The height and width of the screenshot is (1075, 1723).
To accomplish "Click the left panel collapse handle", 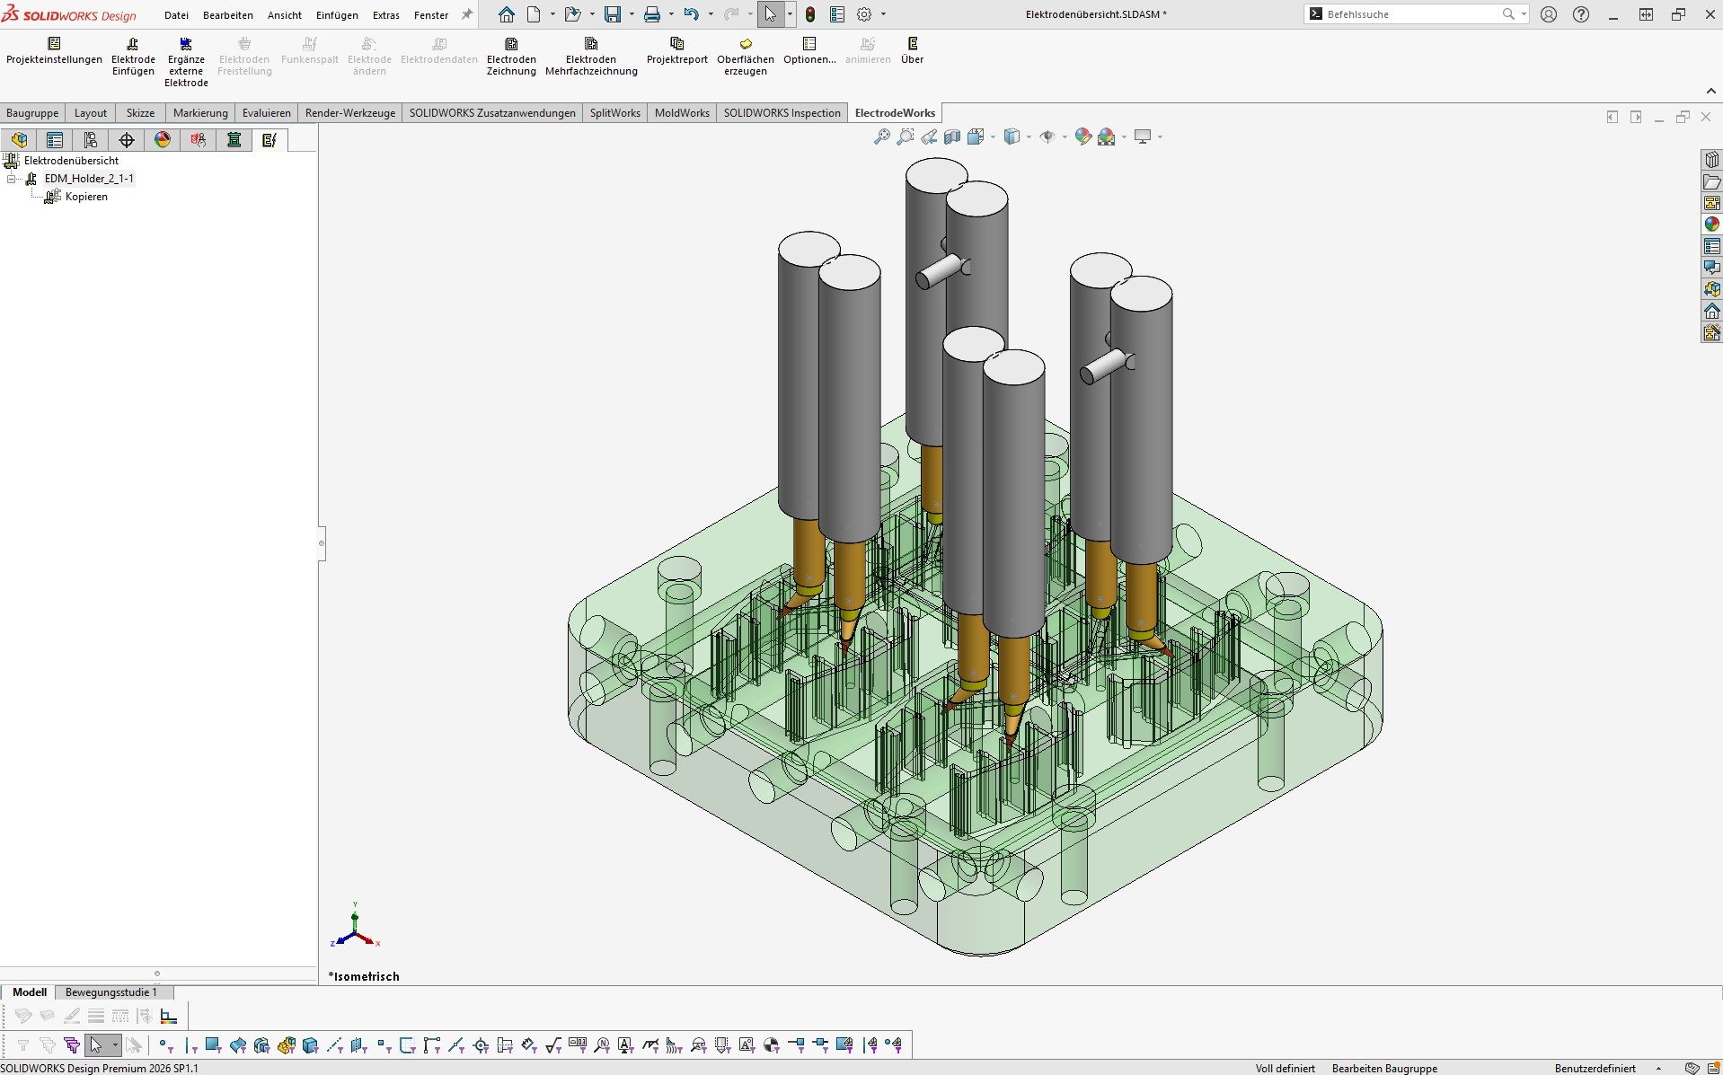I will (322, 542).
